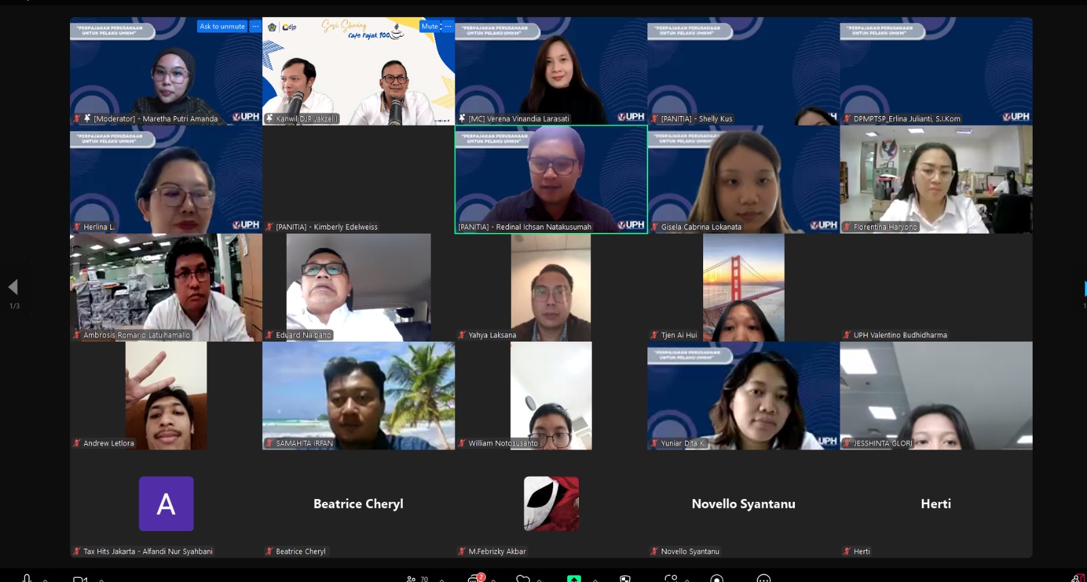Screen dimensions: 1087x582
Task: Expand the caret next to the Chat icon
Action: pos(493,580)
